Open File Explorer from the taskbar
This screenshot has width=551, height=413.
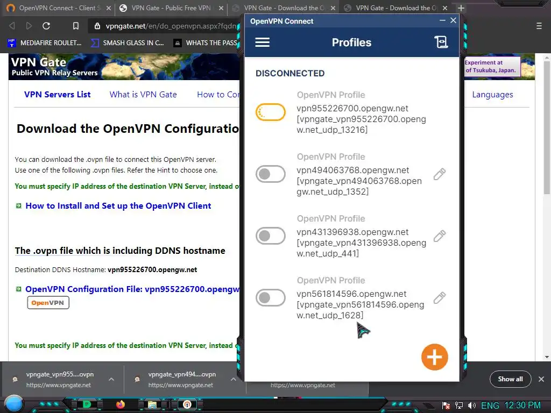click(x=152, y=405)
